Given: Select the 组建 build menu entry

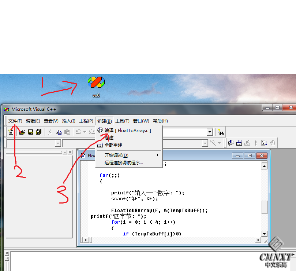Looking at the screenshot, I should [x=129, y=138].
